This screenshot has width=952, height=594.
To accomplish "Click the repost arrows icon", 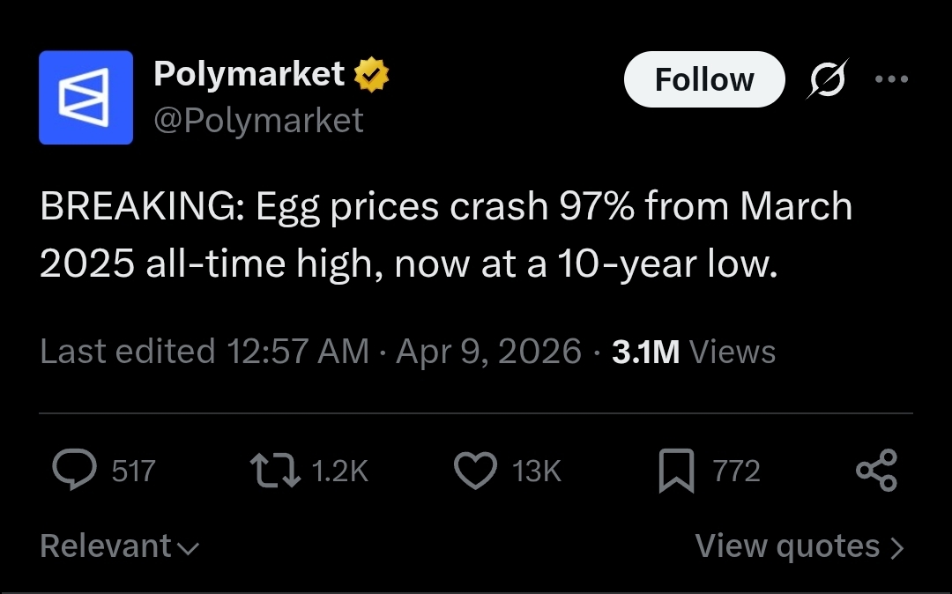I will (x=275, y=470).
